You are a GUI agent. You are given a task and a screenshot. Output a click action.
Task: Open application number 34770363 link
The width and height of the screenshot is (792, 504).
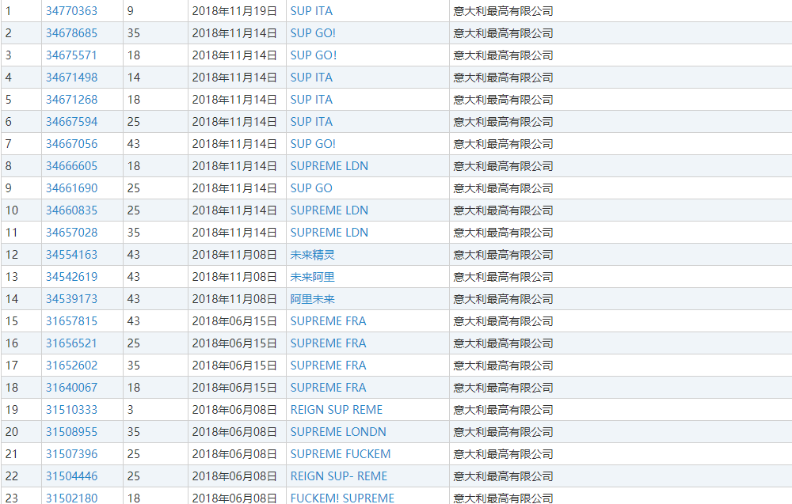(x=71, y=11)
